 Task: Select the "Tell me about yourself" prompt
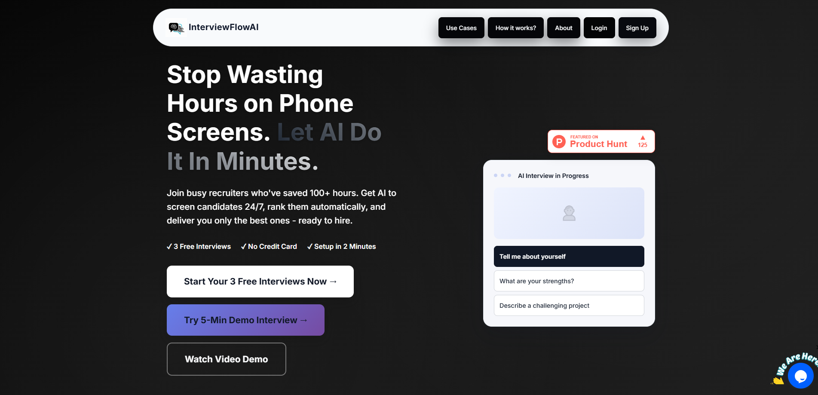pyautogui.click(x=569, y=256)
